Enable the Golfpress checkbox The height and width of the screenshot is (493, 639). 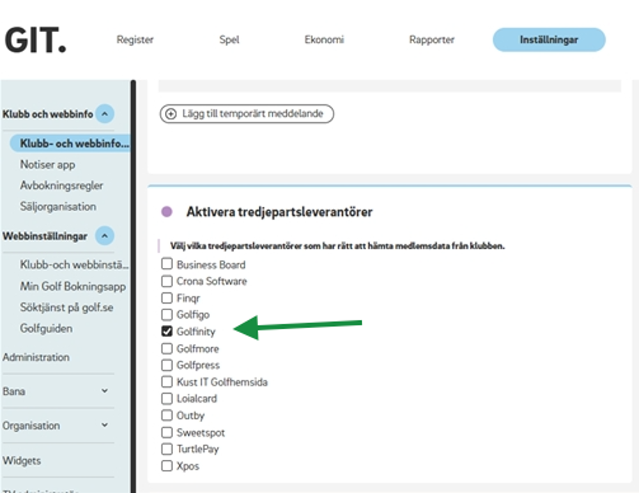[167, 365]
